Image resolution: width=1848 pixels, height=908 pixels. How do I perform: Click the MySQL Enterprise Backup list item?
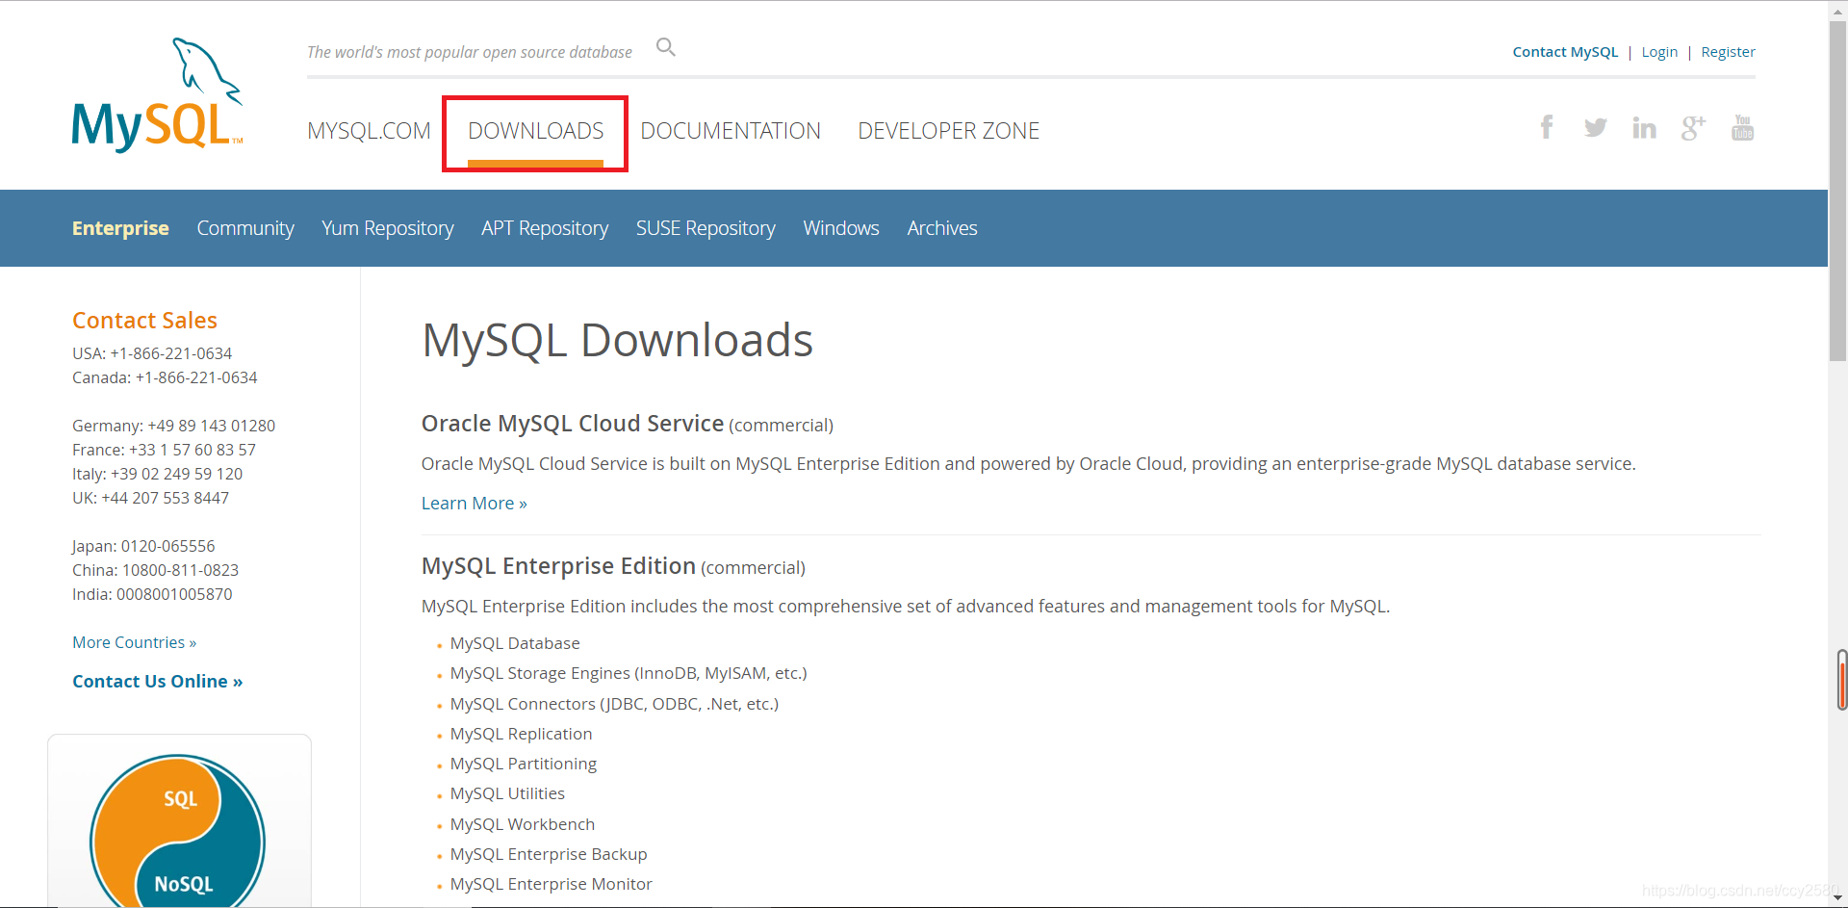(x=549, y=854)
